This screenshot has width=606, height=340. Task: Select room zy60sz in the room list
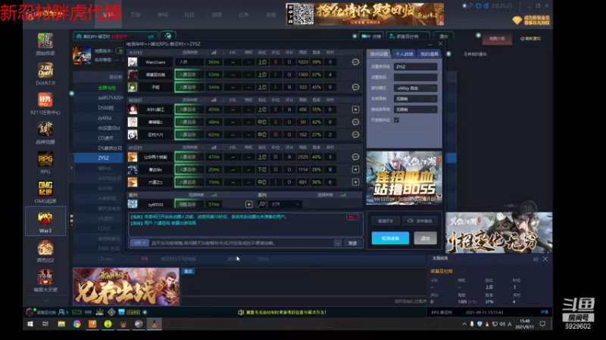105,118
